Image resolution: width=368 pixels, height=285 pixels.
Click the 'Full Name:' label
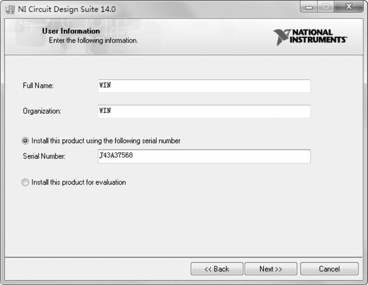click(x=38, y=86)
